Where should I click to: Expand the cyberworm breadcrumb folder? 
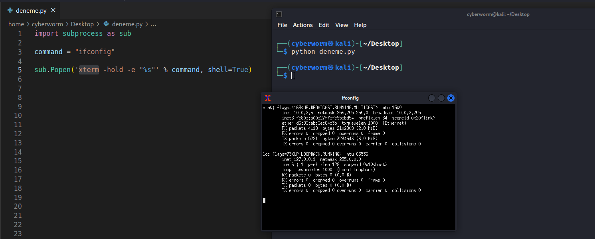47,24
